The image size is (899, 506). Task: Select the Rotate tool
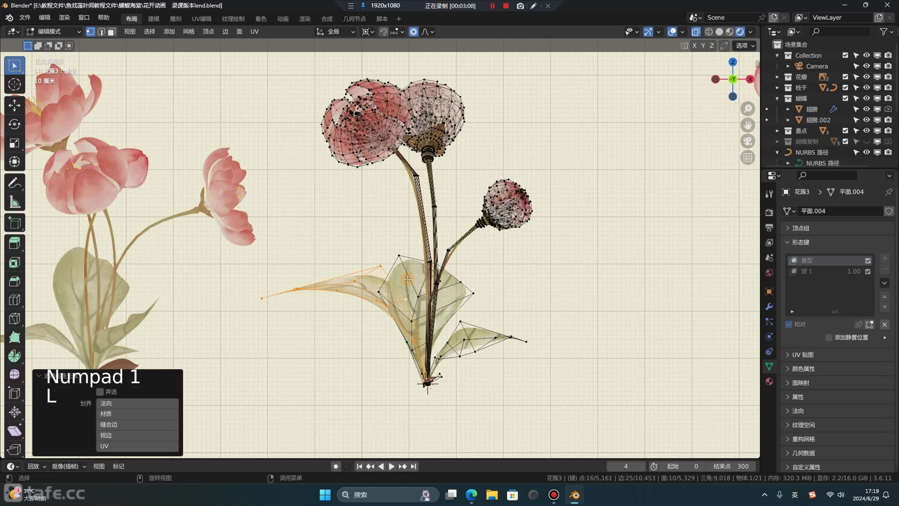point(14,124)
